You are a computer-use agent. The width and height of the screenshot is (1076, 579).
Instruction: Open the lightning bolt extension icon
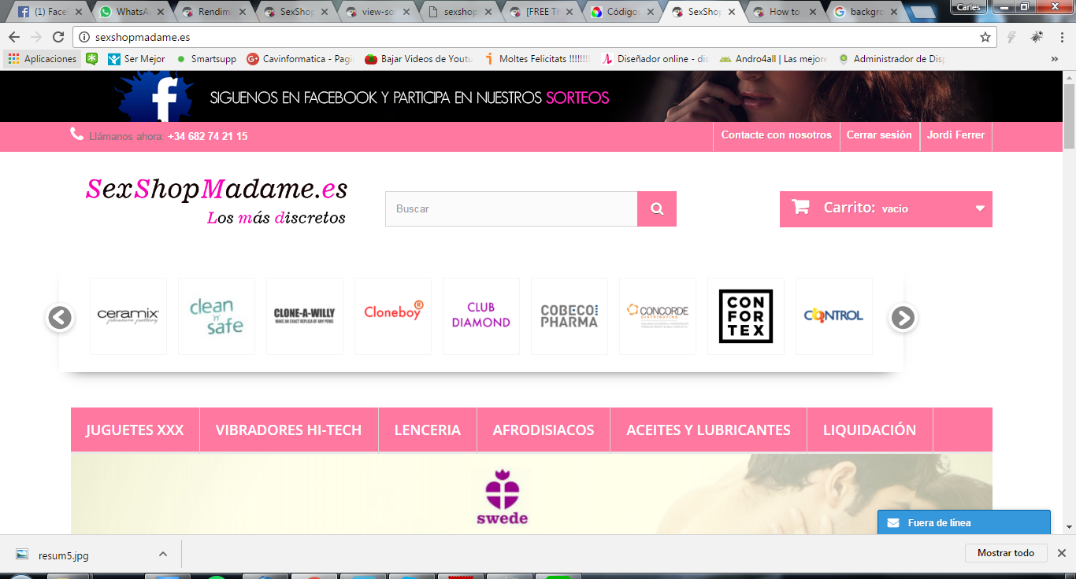(1012, 37)
